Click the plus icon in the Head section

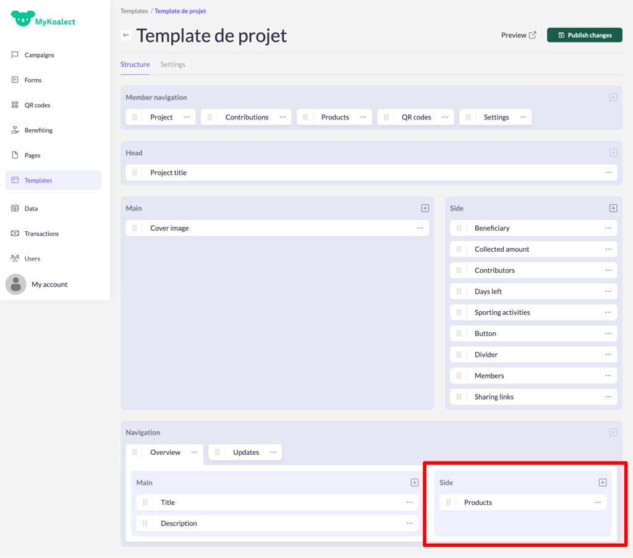point(613,153)
